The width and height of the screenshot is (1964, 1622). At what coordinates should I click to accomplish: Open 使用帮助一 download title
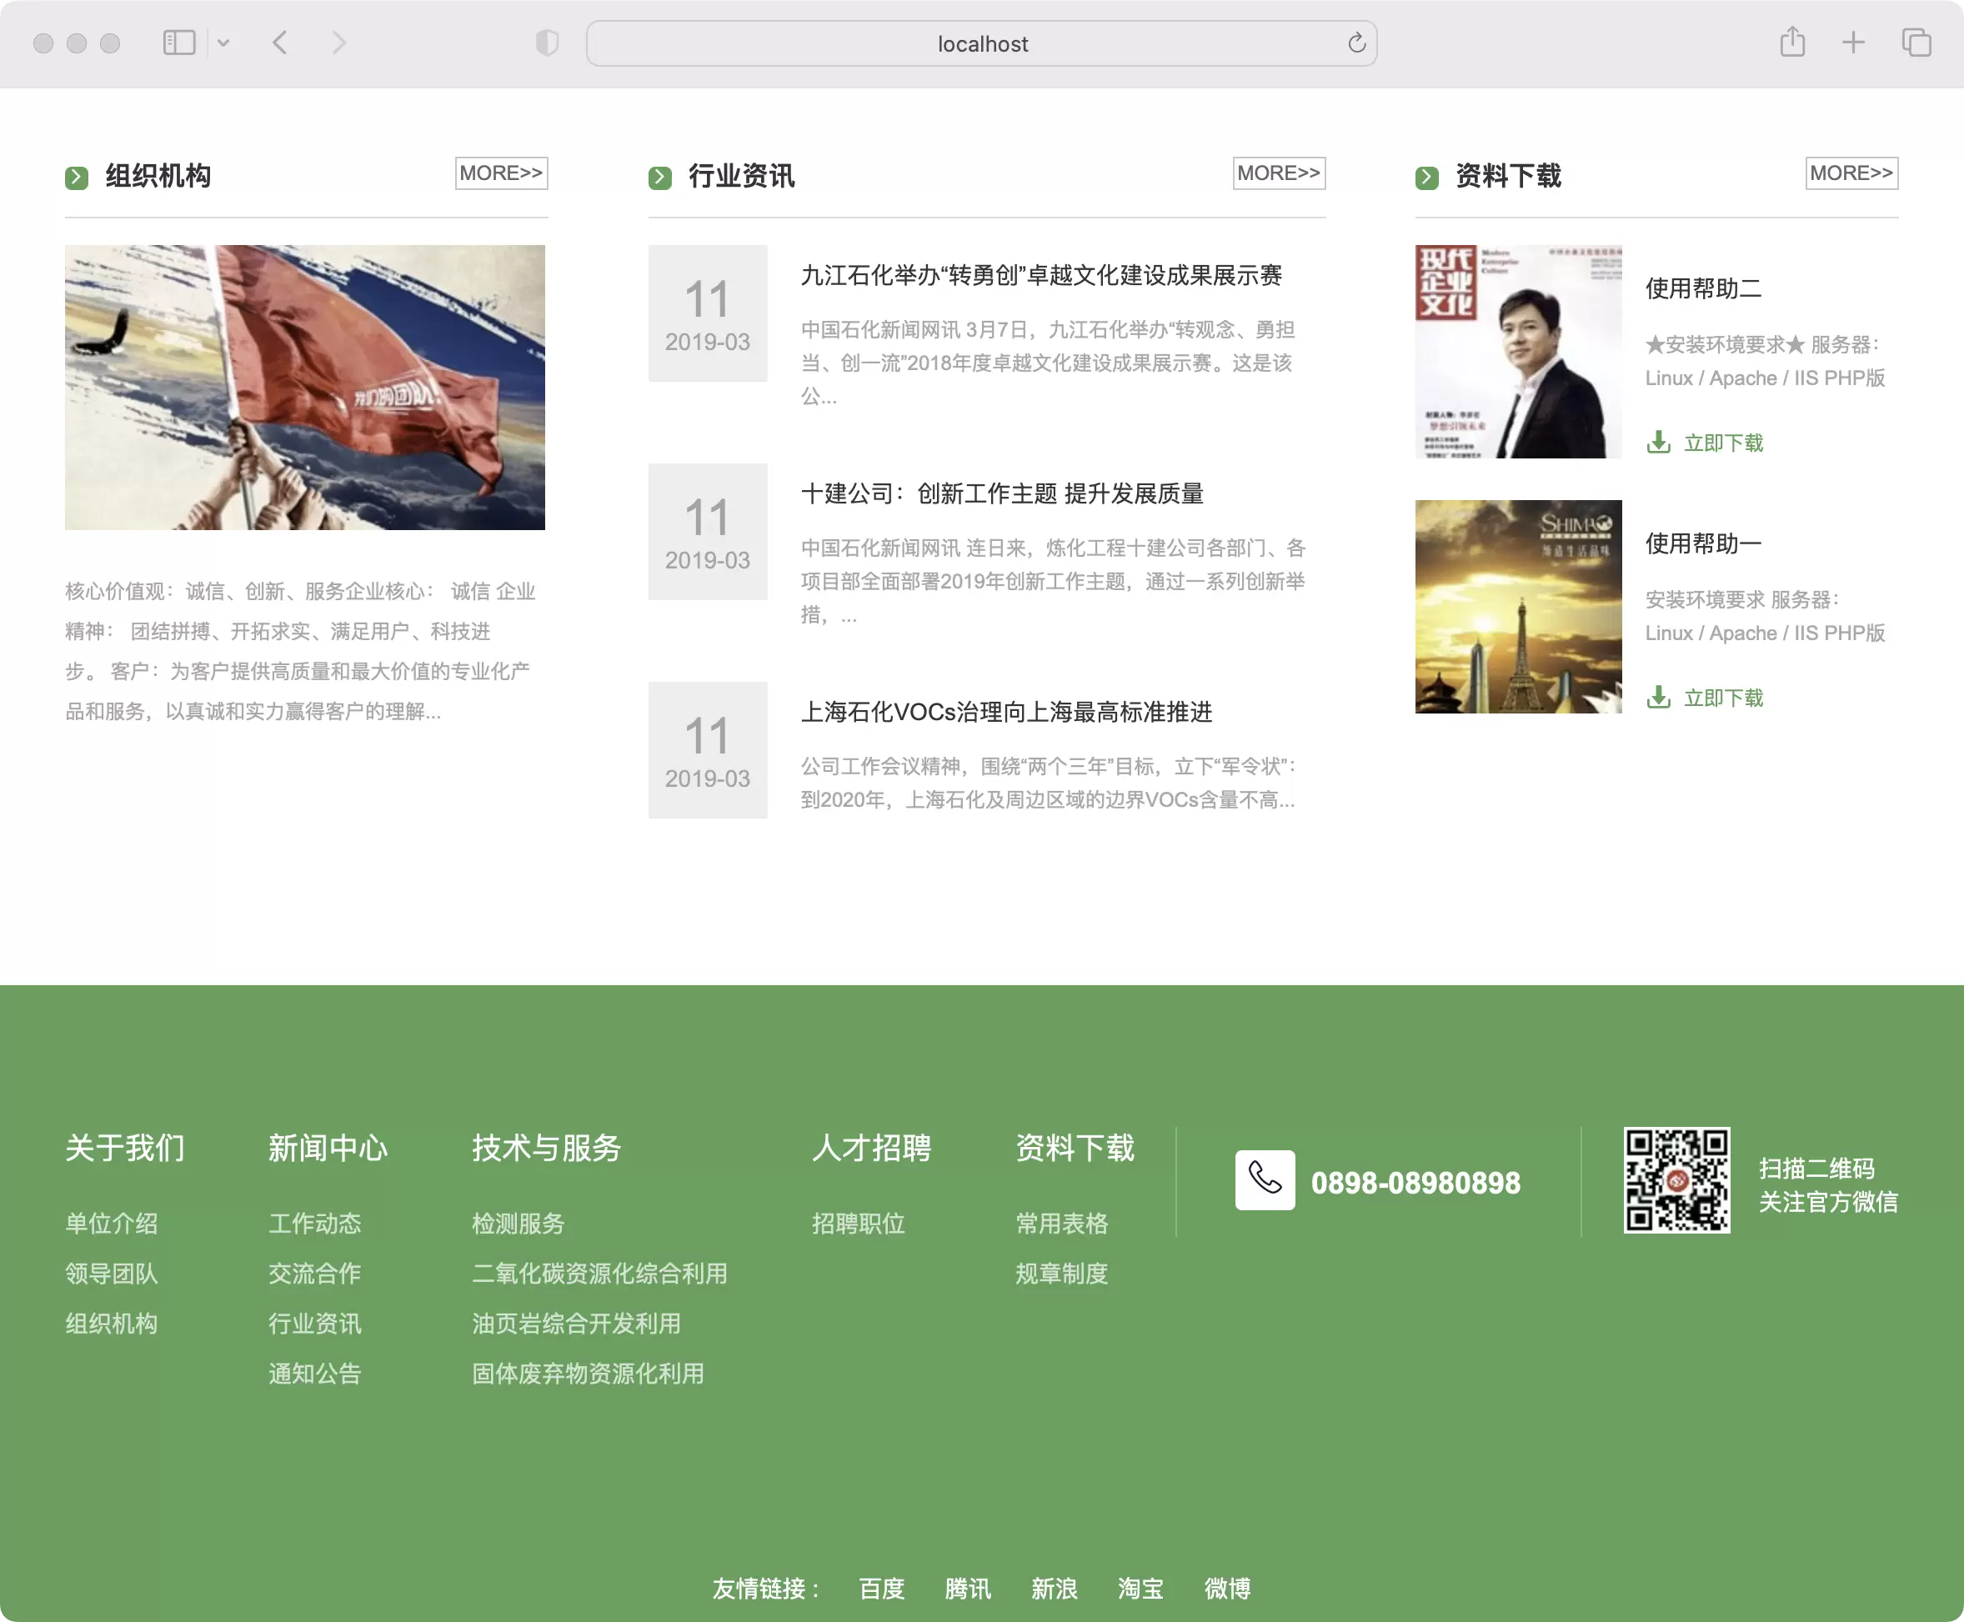point(1703,543)
